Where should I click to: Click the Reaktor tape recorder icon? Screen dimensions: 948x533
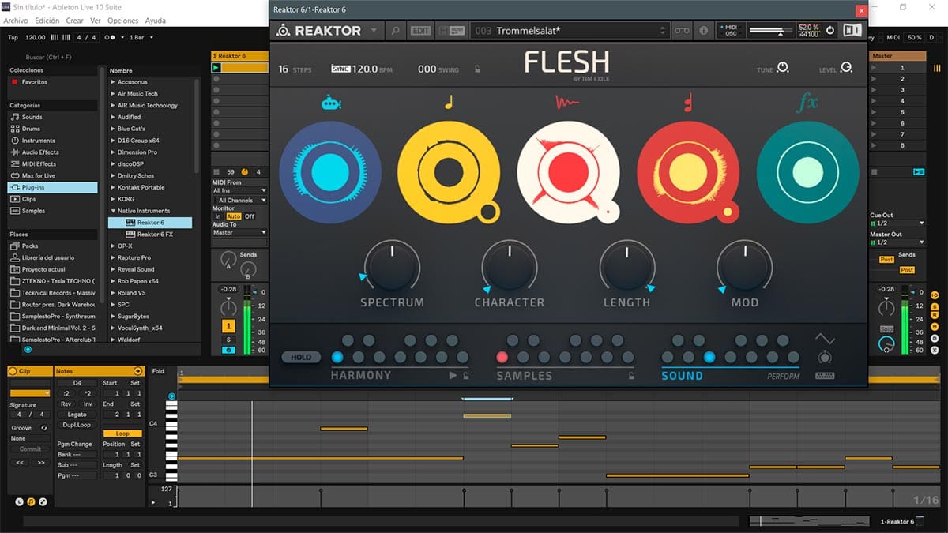click(x=681, y=31)
